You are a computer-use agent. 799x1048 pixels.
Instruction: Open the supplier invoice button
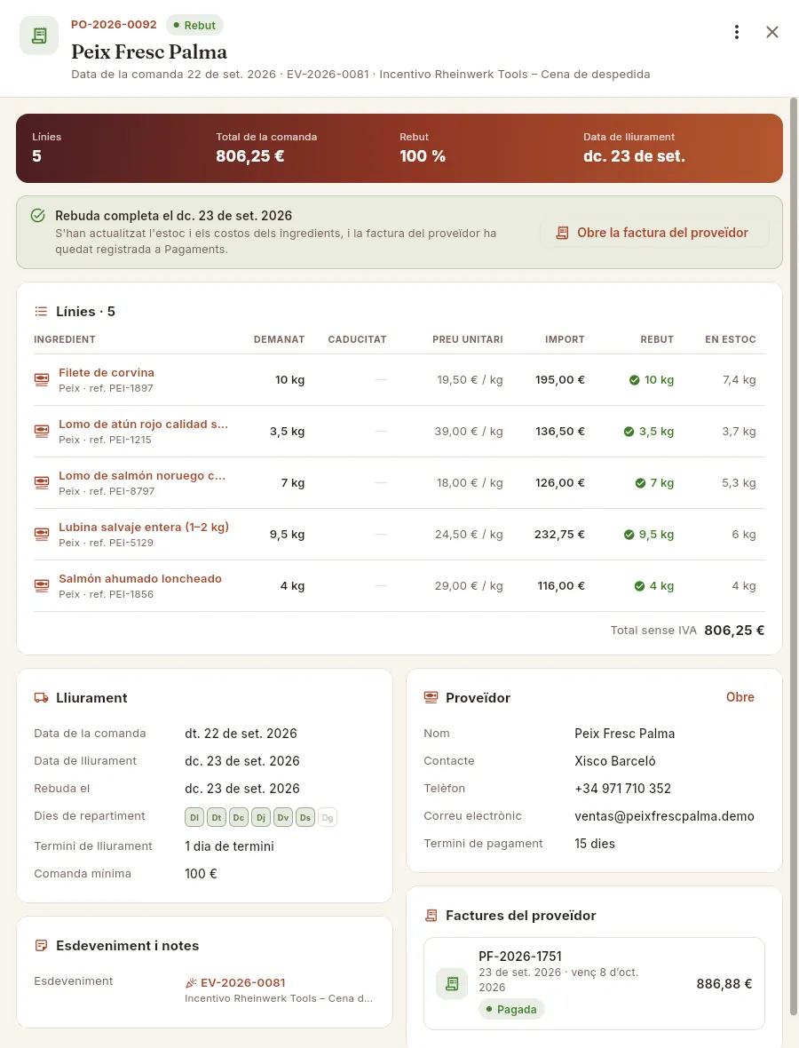point(654,233)
